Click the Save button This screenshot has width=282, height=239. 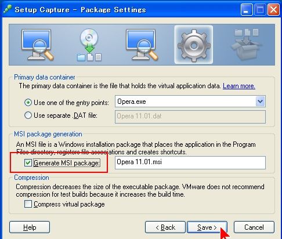pos(207,227)
